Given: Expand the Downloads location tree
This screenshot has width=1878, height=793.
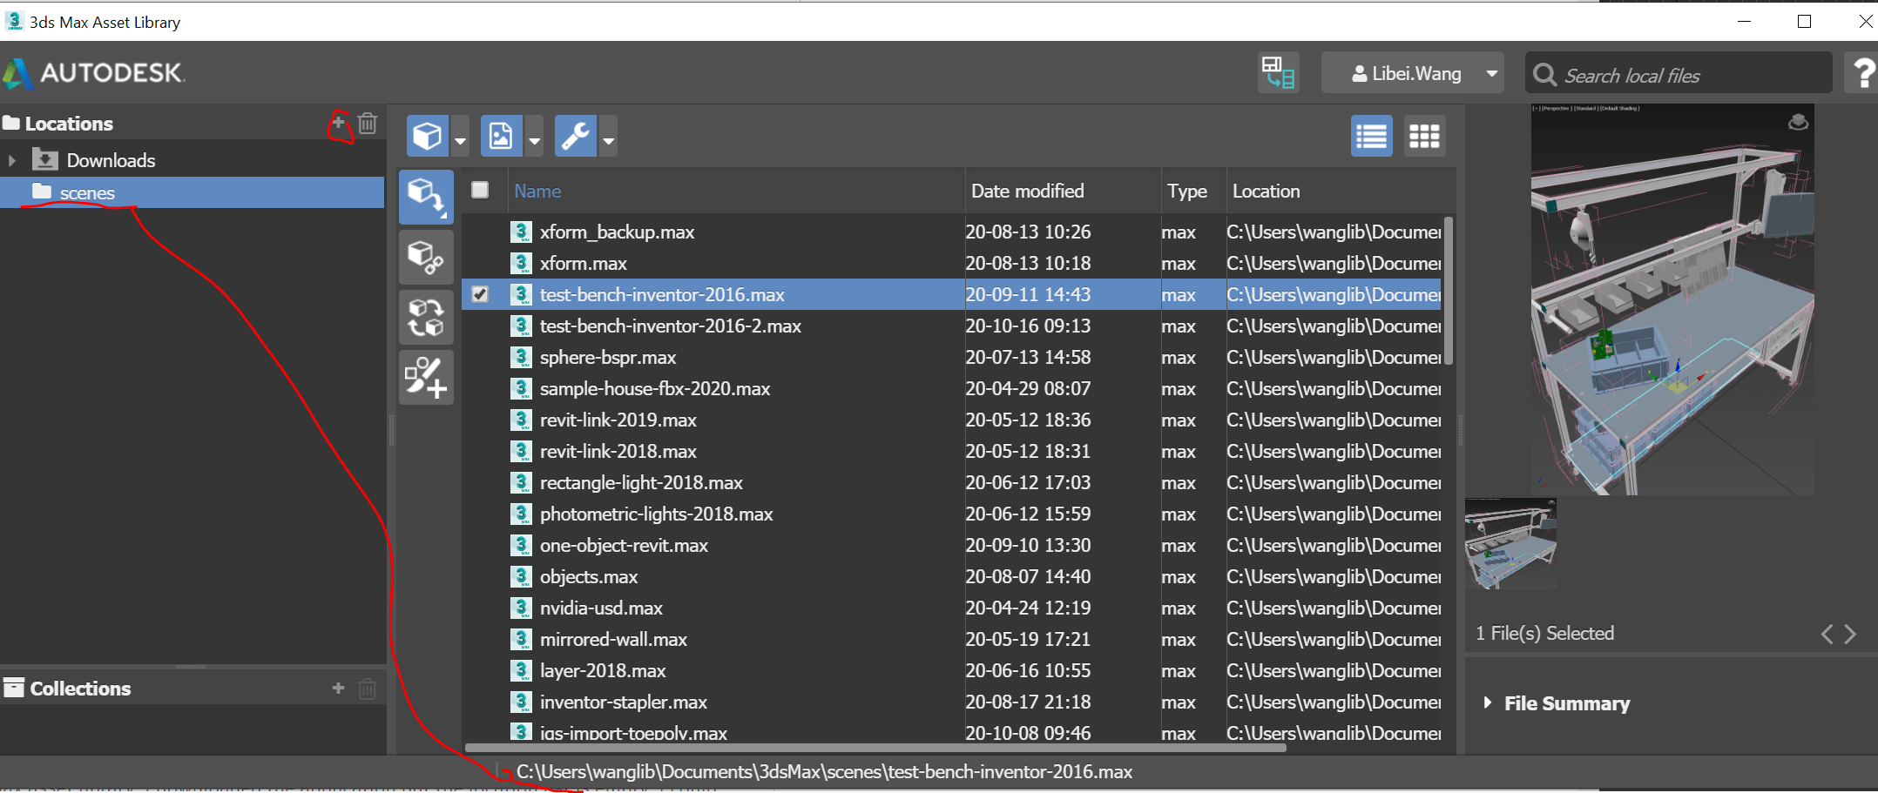Looking at the screenshot, I should [x=12, y=161].
